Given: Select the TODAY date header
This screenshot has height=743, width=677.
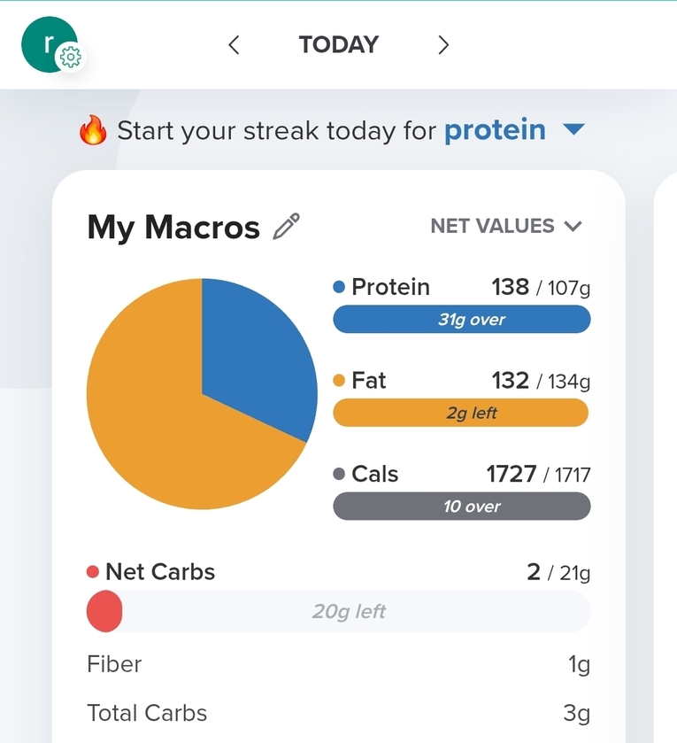Looking at the screenshot, I should tap(338, 45).
